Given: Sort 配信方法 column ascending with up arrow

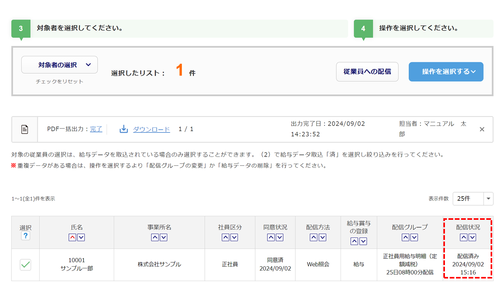Looking at the screenshot, I should [x=314, y=238].
